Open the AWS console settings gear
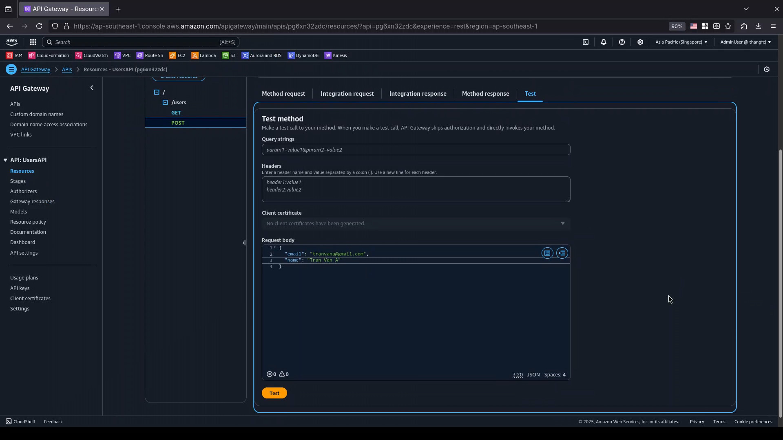 pyautogui.click(x=640, y=42)
